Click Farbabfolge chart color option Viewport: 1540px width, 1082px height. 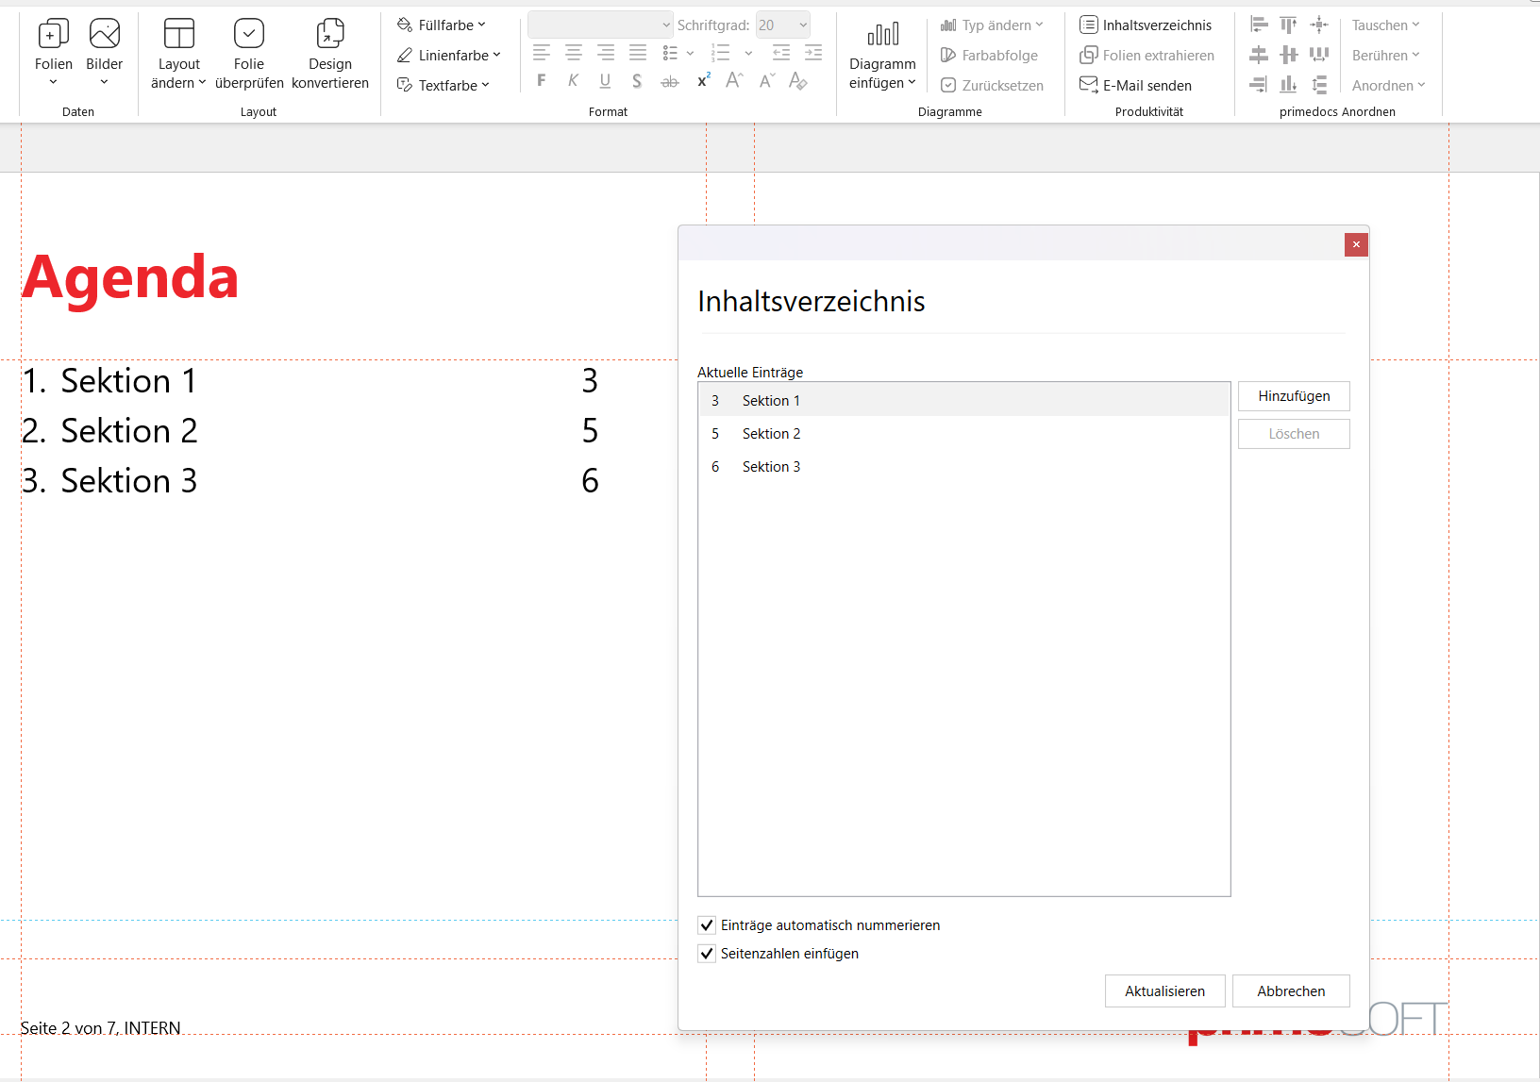click(x=989, y=56)
